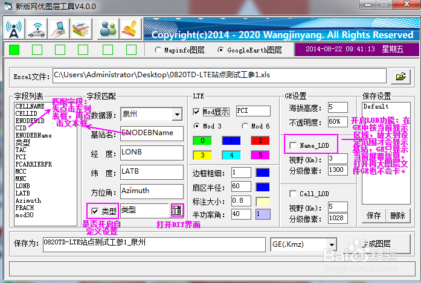The image size is (421, 283).
Task: Expand the 数据源 泉州 dropdown
Action: 177,115
